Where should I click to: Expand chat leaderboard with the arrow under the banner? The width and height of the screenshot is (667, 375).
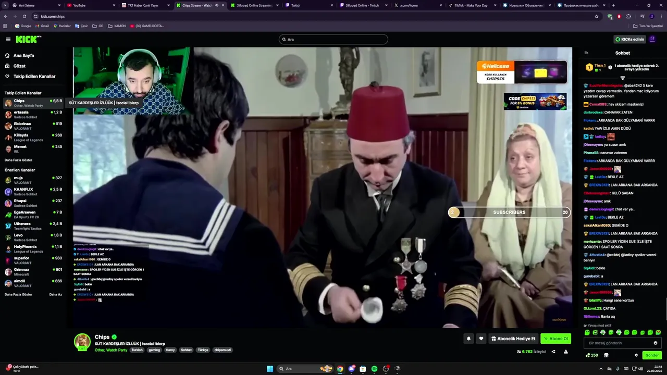point(622,78)
